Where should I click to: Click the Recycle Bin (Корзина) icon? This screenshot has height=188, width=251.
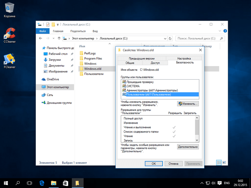click(x=9, y=10)
